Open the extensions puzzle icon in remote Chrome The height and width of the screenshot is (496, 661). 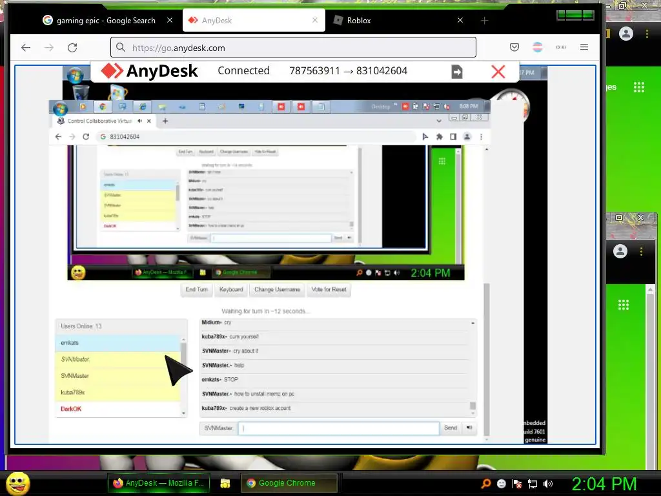coord(439,137)
